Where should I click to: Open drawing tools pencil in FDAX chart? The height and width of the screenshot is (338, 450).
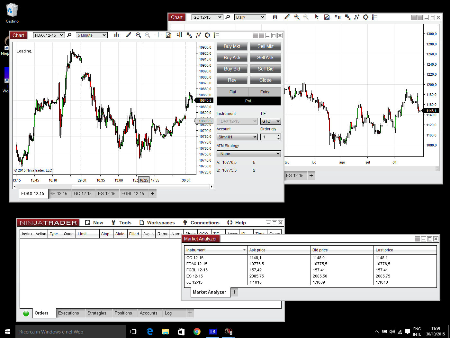coord(129,35)
